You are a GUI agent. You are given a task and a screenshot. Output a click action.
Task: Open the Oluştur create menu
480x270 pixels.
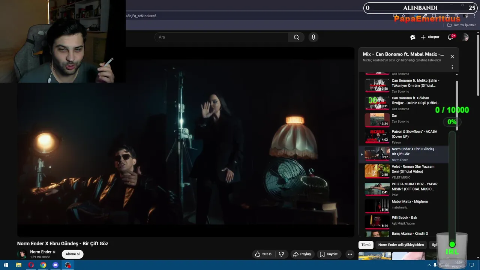[x=430, y=37]
